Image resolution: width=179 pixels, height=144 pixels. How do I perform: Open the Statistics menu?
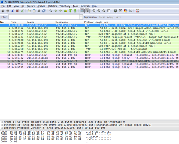click(x=52, y=6)
